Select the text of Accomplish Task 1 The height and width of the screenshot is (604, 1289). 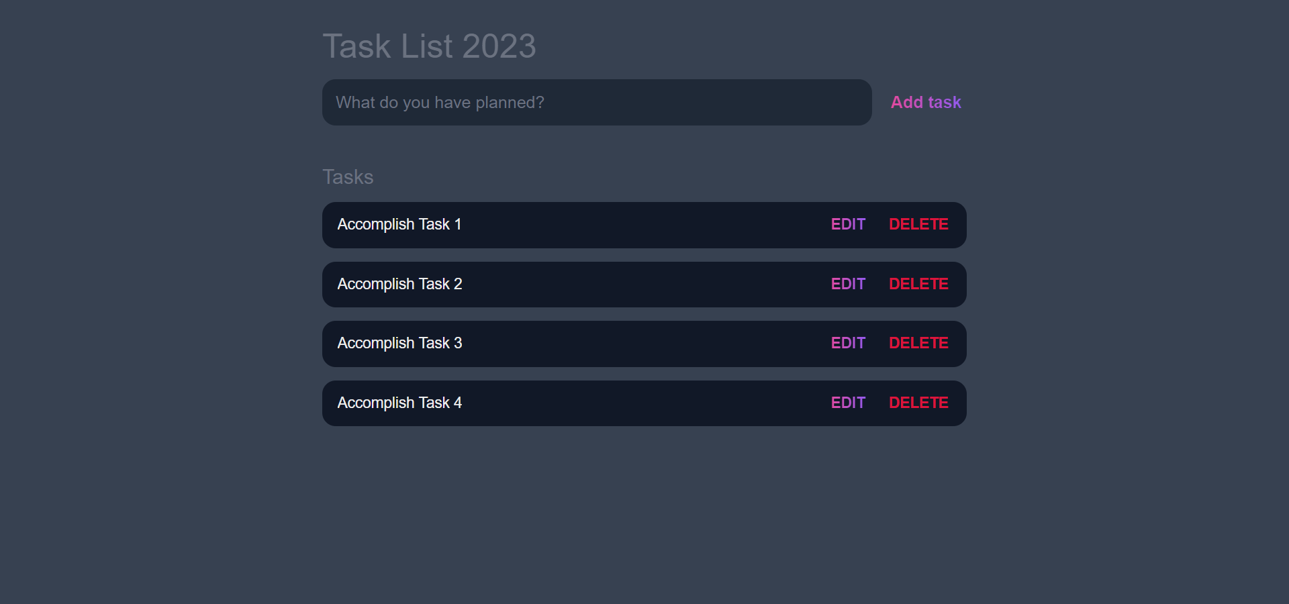click(399, 224)
